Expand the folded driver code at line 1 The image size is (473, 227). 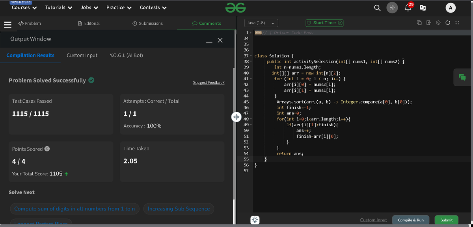(x=250, y=33)
